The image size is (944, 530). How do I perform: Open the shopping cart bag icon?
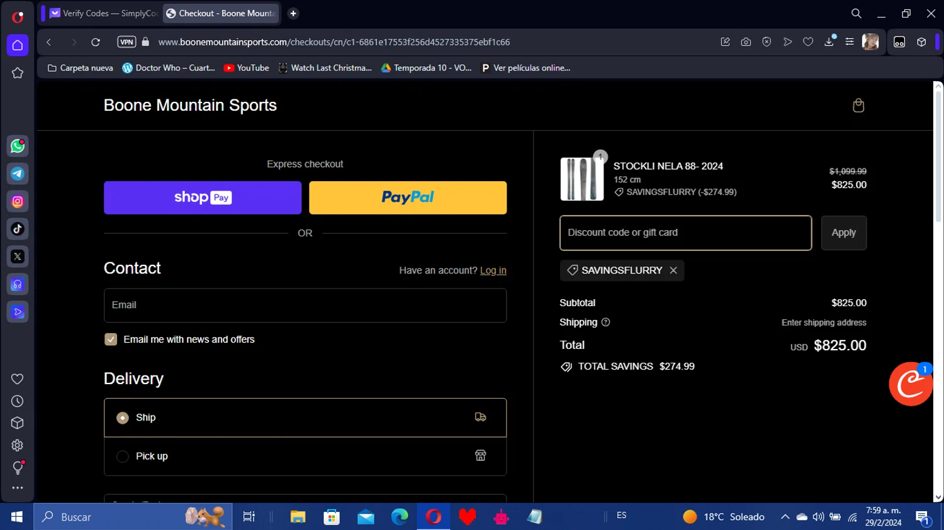coord(858,106)
